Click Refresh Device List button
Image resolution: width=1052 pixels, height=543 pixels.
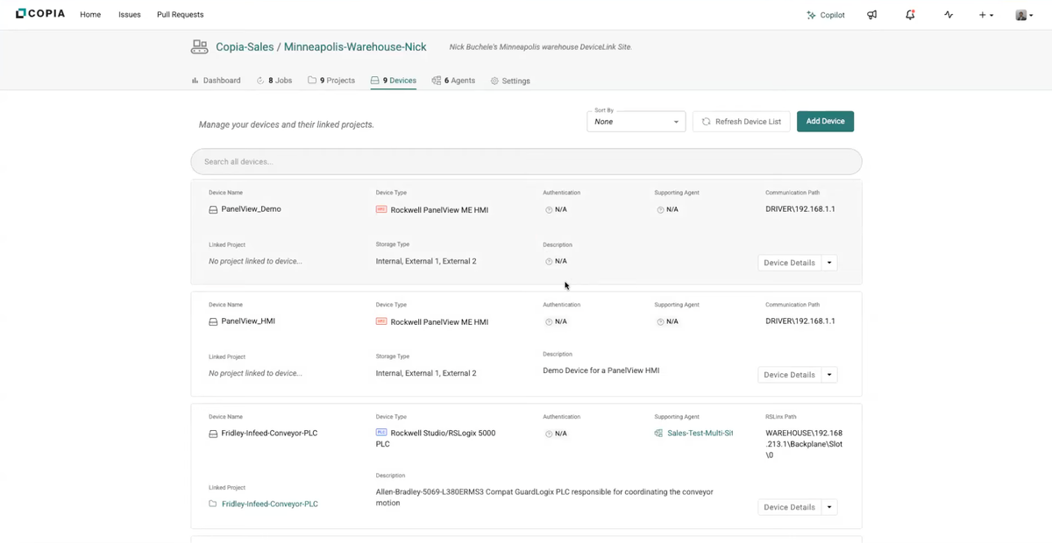pyautogui.click(x=742, y=122)
